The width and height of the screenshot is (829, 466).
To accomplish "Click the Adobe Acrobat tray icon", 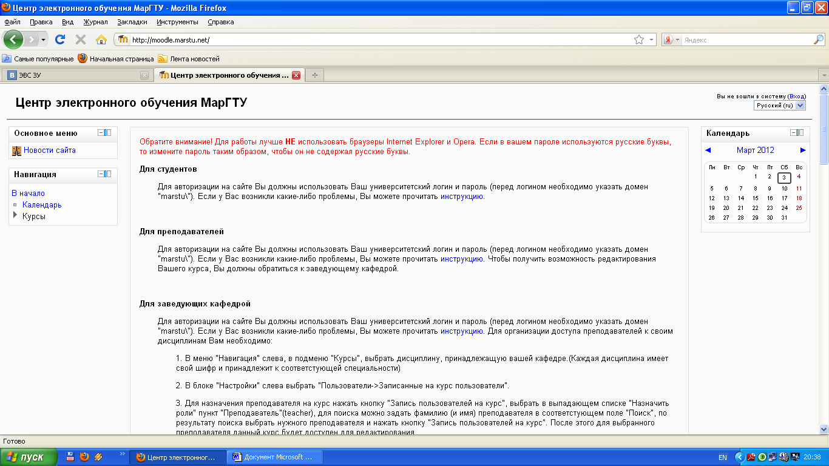I will tap(751, 457).
